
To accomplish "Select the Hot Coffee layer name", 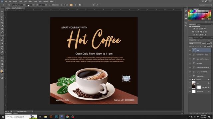I will (199, 63).
